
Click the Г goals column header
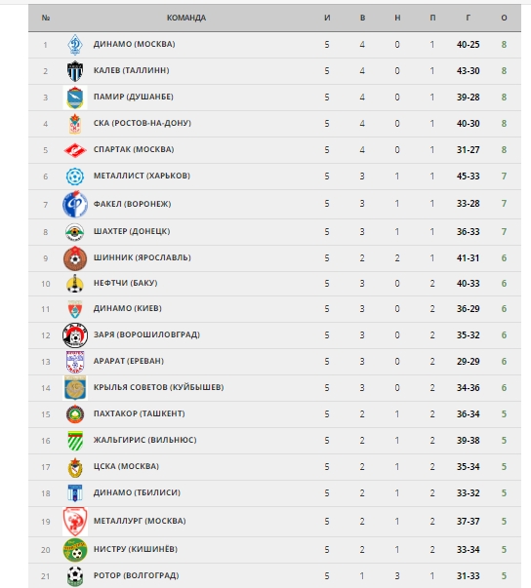tap(468, 18)
